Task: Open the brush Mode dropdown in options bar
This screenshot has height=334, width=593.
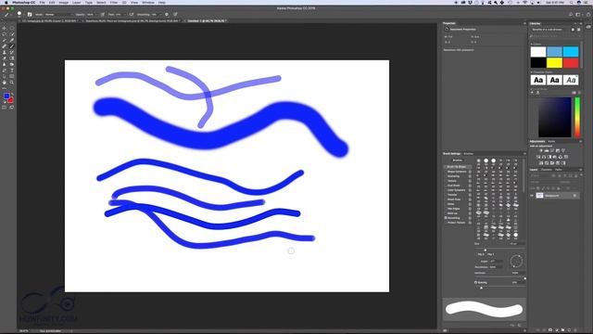Action: coord(58,15)
